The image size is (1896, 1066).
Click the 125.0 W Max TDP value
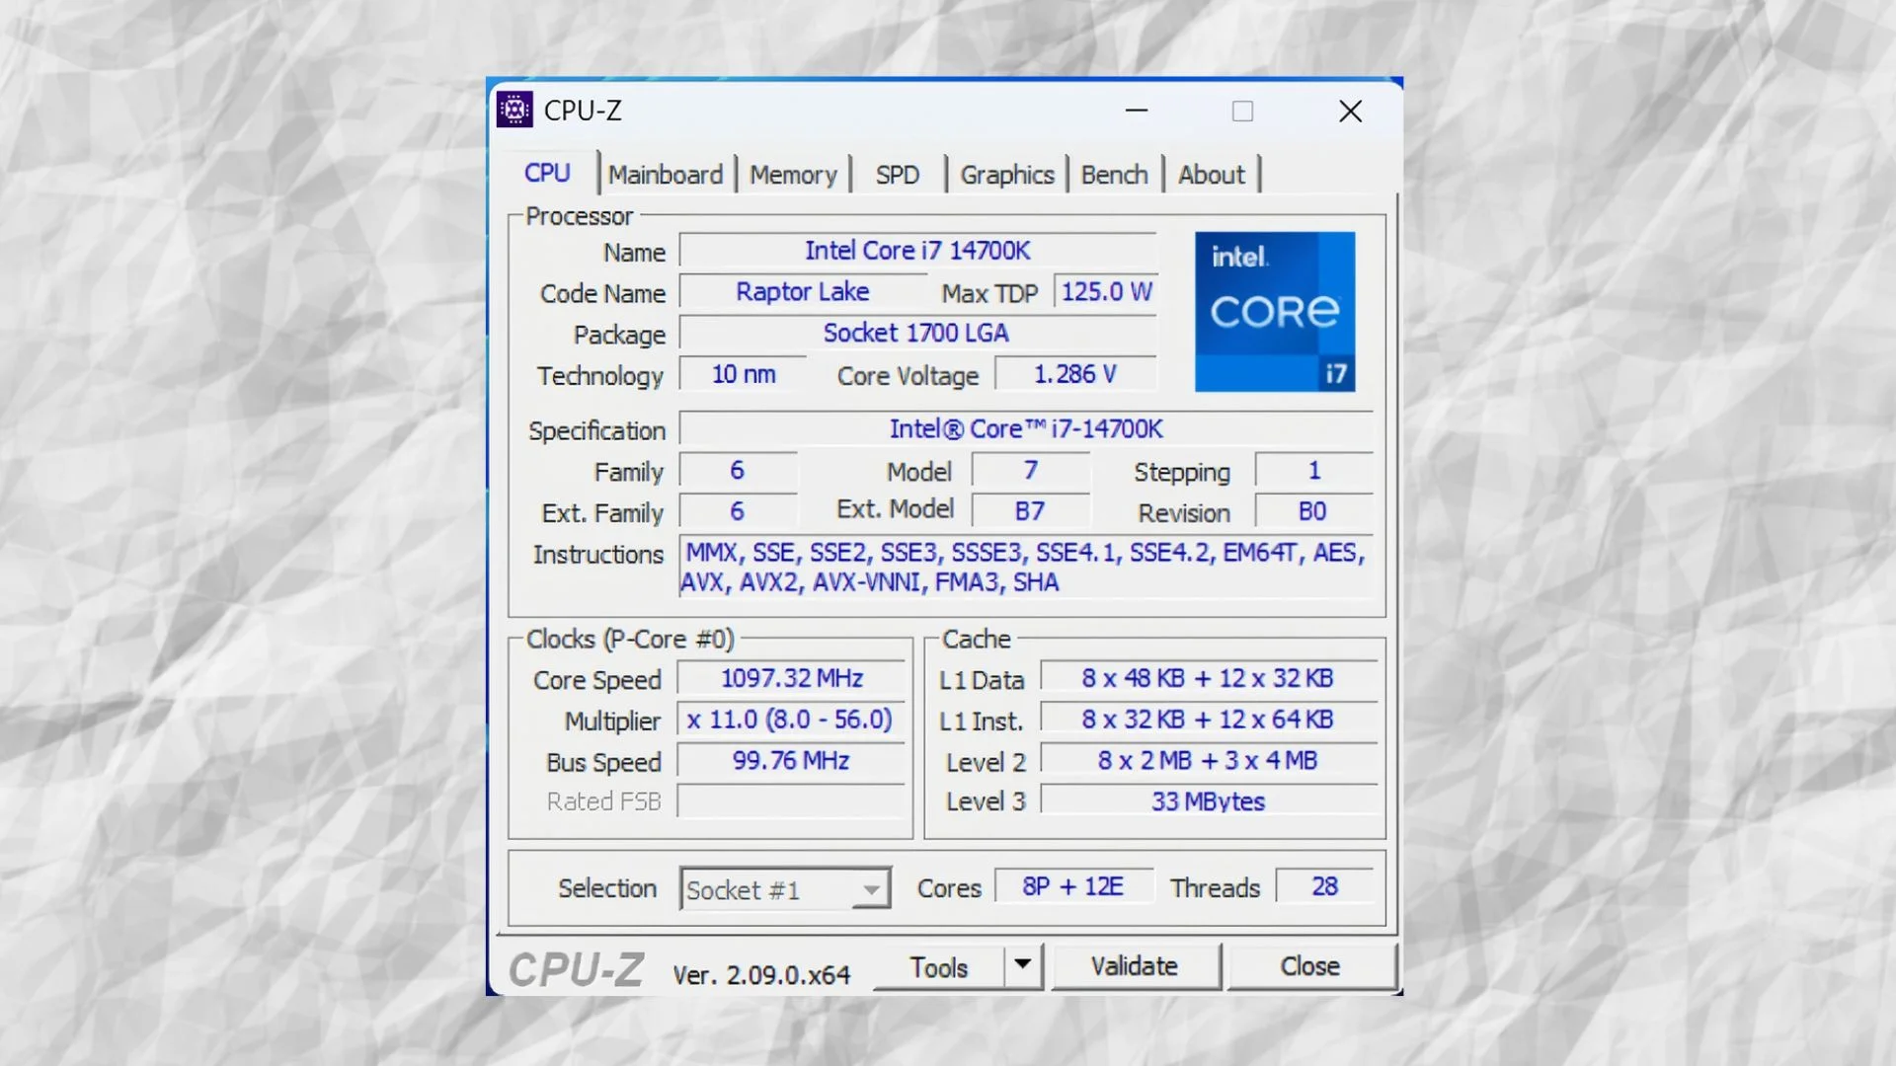click(1106, 292)
